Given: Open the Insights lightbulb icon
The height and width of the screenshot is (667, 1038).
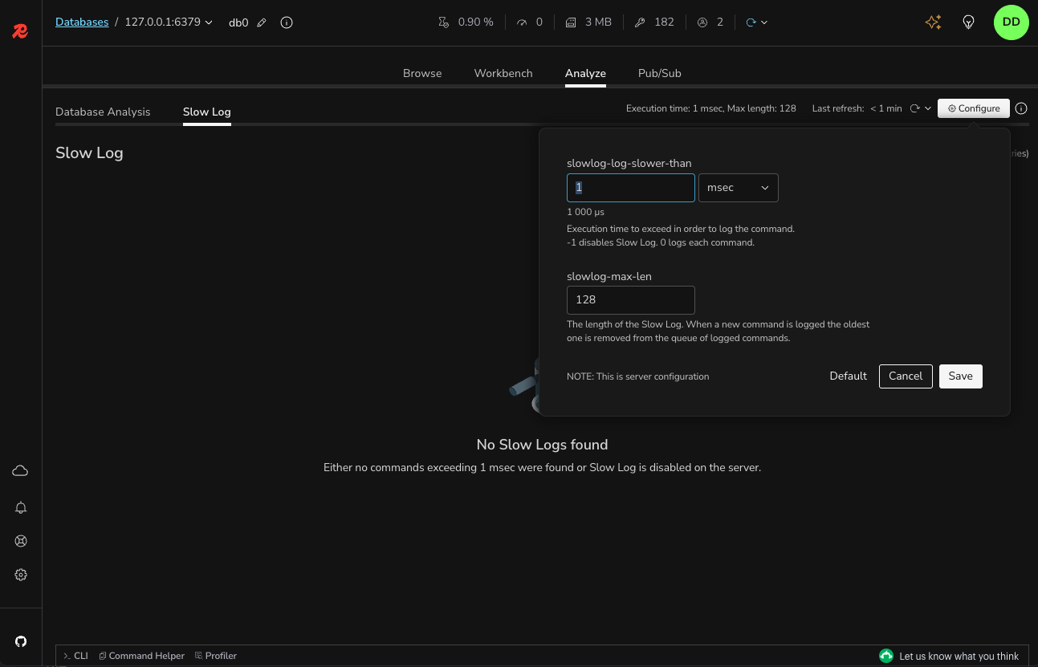Looking at the screenshot, I should [x=968, y=22].
